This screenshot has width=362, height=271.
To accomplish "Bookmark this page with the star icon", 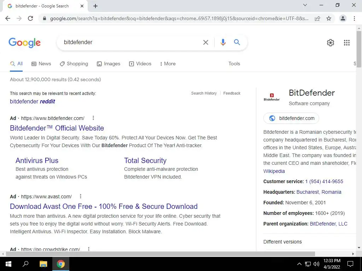I will [329, 18].
